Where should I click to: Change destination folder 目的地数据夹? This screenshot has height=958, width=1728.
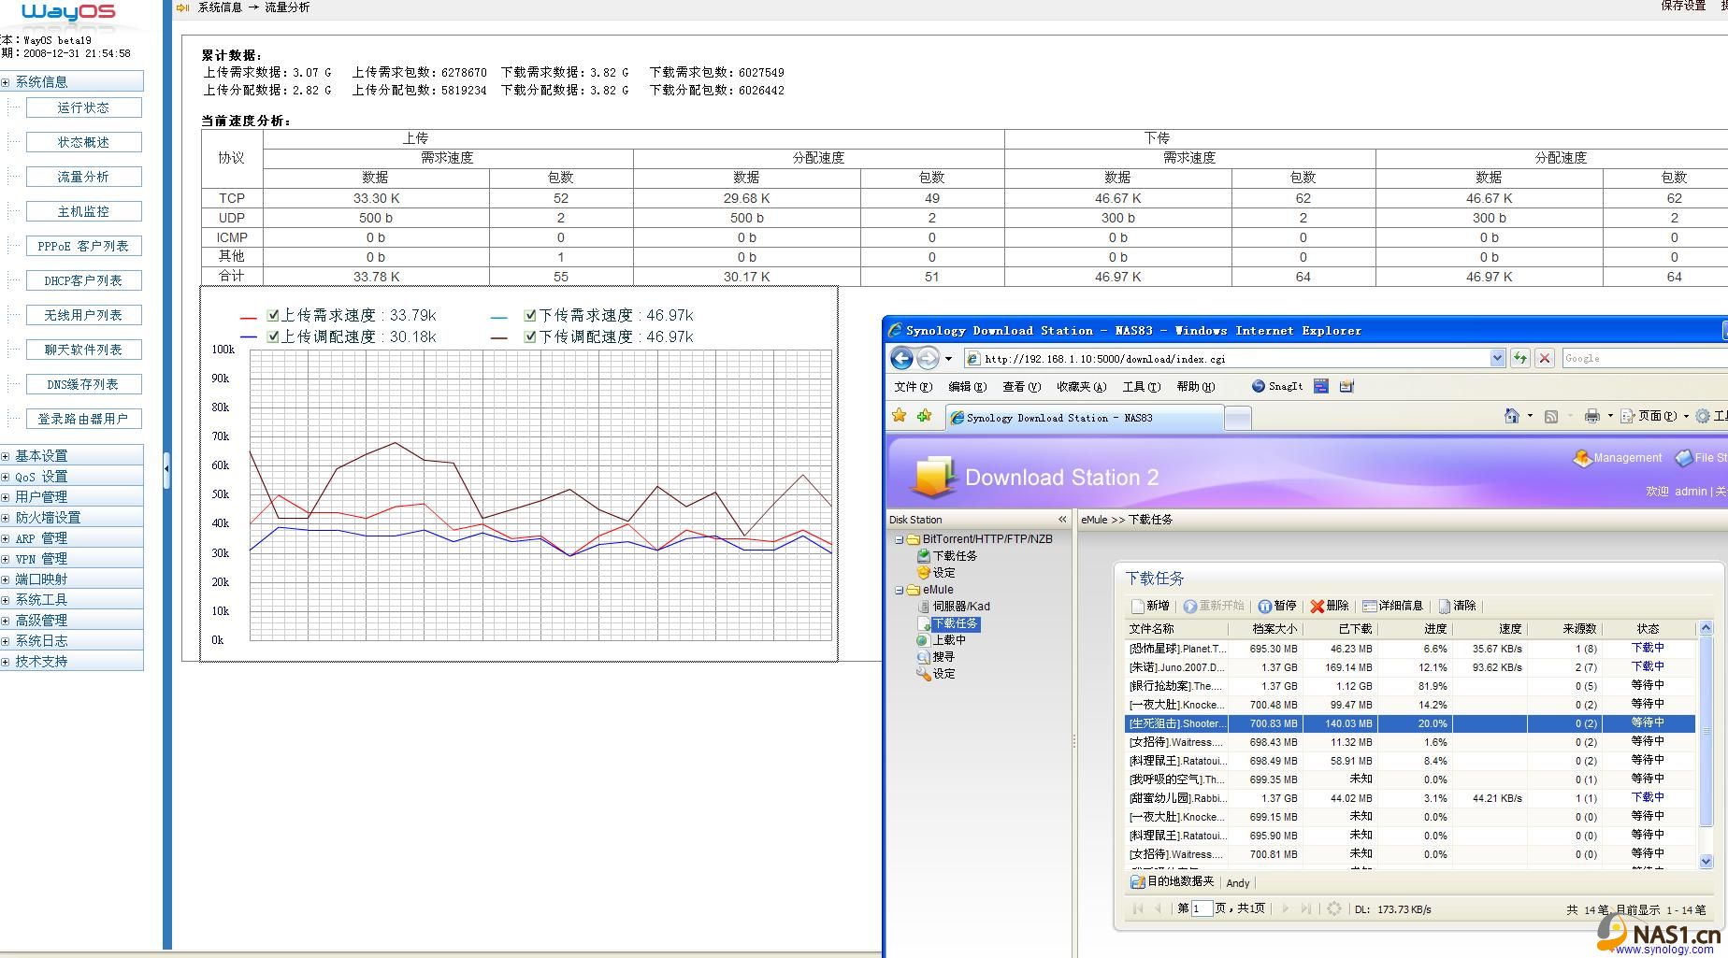[1172, 881]
